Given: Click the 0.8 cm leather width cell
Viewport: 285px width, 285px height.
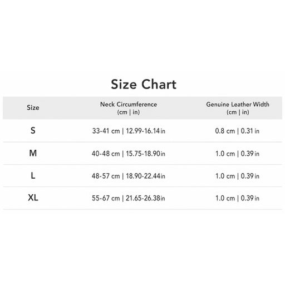Looking at the screenshot, I should click(x=237, y=131).
